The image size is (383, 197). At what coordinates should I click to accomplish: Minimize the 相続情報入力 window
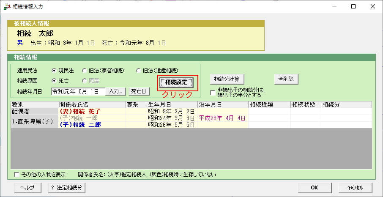(334, 7)
